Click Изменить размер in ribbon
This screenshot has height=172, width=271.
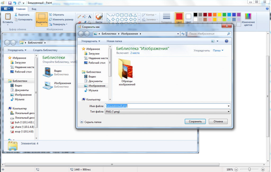coord(61,20)
